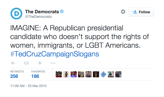
Task: Click the blue diamond logo avatar
Action: [x=103, y=74]
